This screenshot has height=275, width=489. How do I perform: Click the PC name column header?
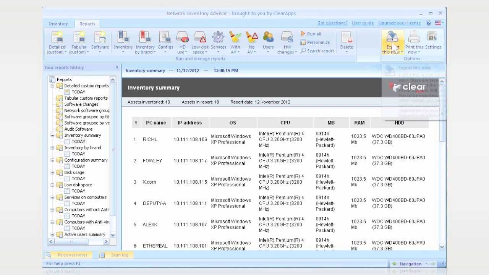(x=156, y=123)
